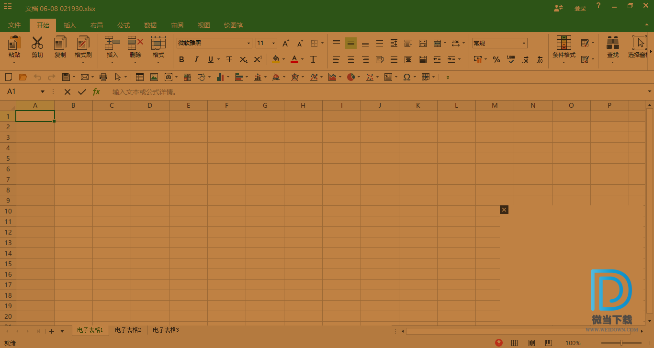Open the Omega symbol dropdown arrow
The image size is (654, 348).
(x=415, y=77)
